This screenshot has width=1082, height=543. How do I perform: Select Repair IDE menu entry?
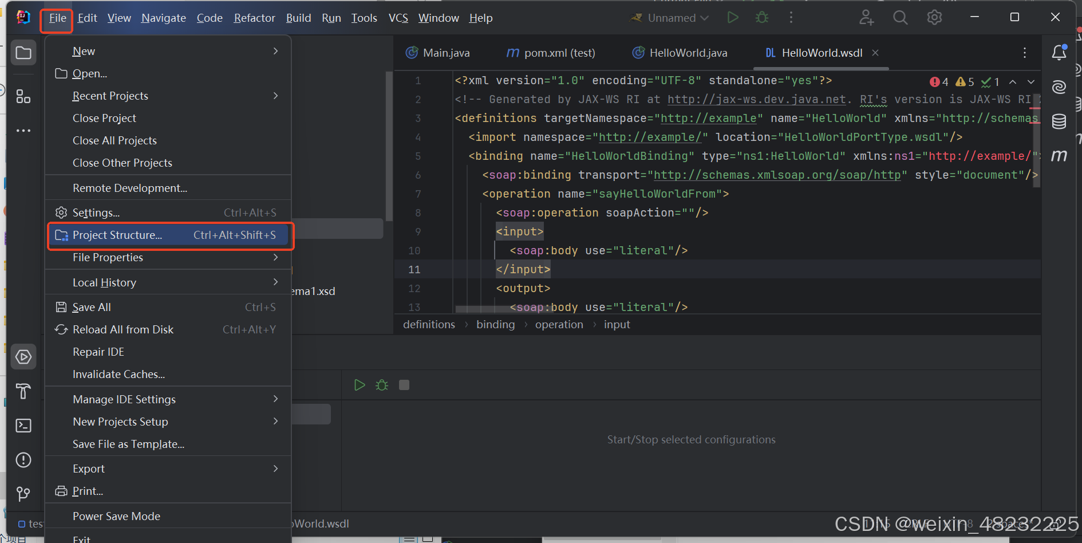[168, 352]
